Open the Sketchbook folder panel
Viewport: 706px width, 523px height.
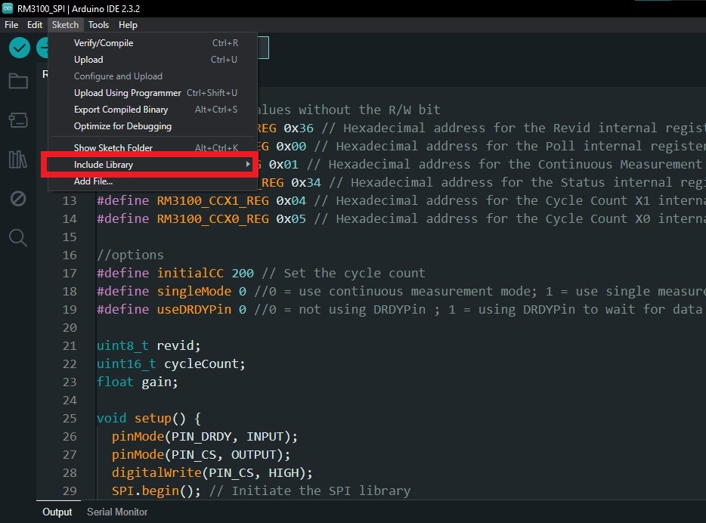click(x=18, y=81)
